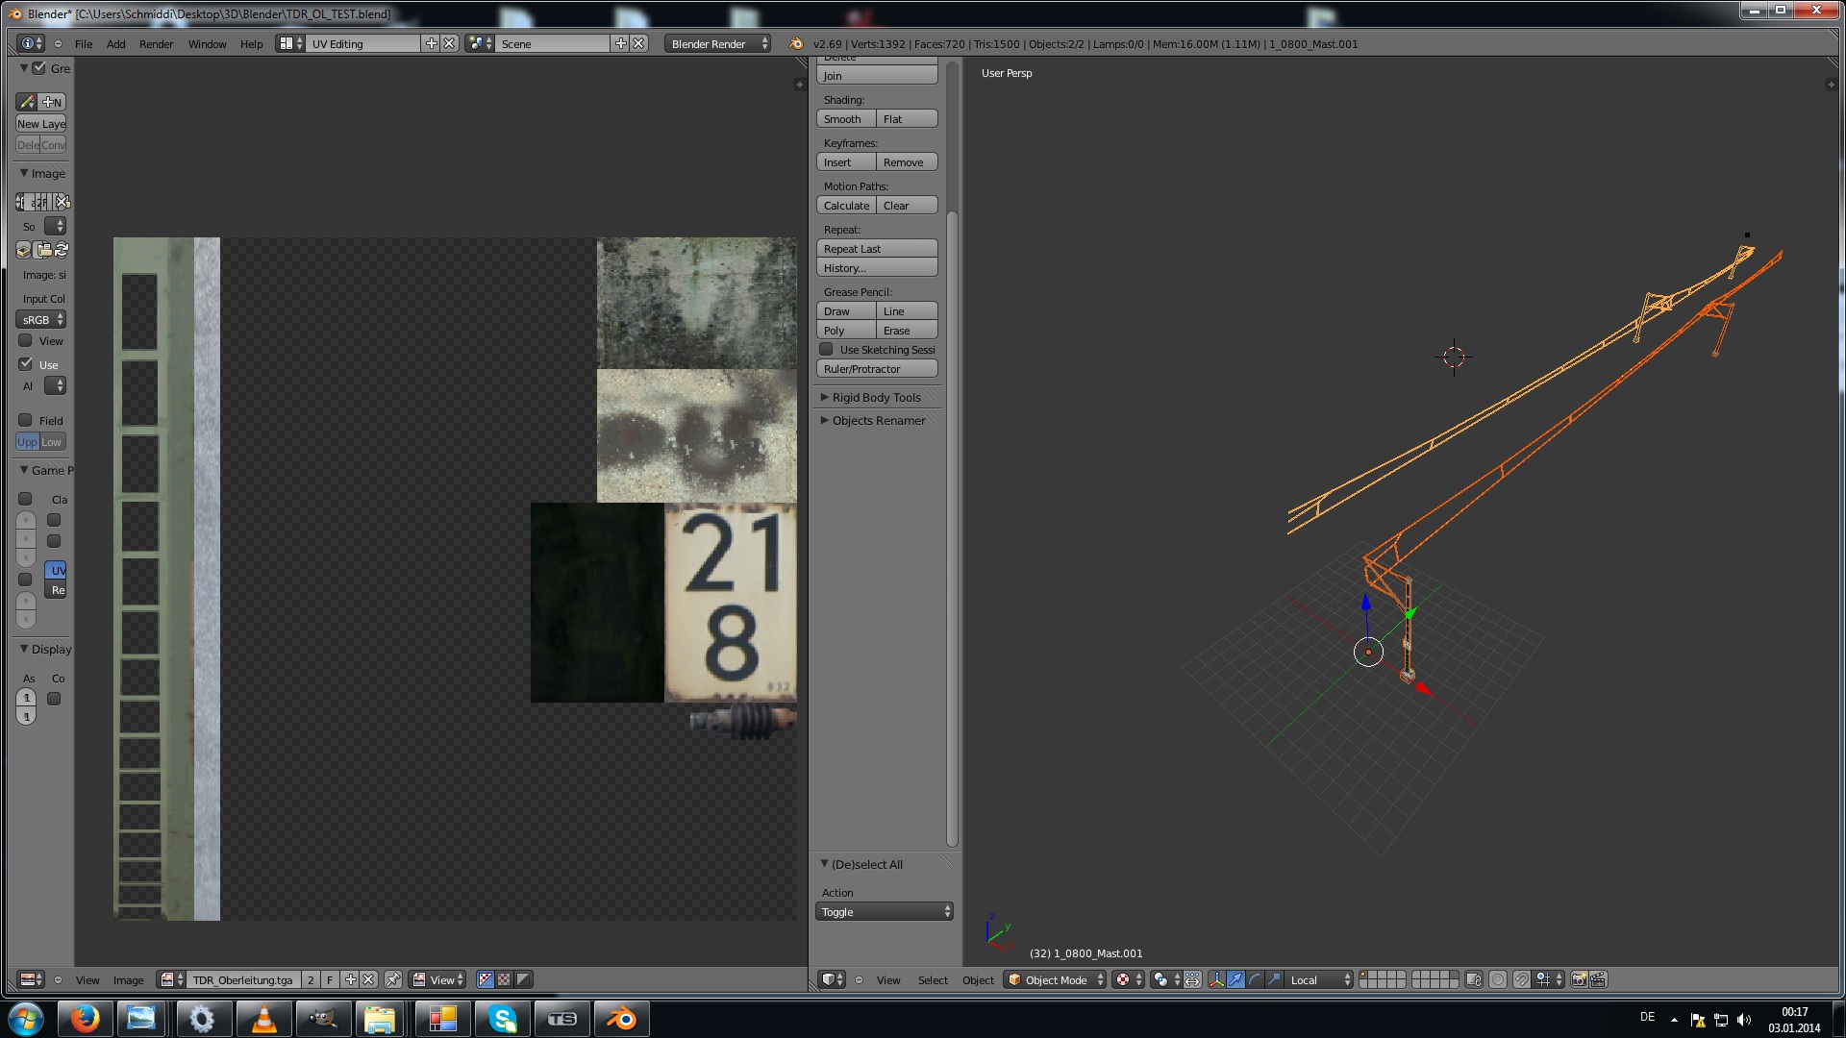Click the snap magnet icon
This screenshot has height=1038, width=1846.
[x=1521, y=979]
